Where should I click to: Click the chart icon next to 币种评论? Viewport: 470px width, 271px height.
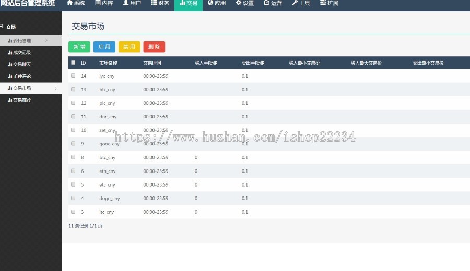[10, 76]
